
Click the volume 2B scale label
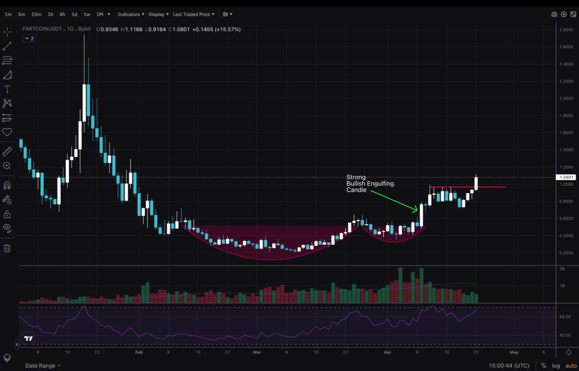(x=561, y=269)
